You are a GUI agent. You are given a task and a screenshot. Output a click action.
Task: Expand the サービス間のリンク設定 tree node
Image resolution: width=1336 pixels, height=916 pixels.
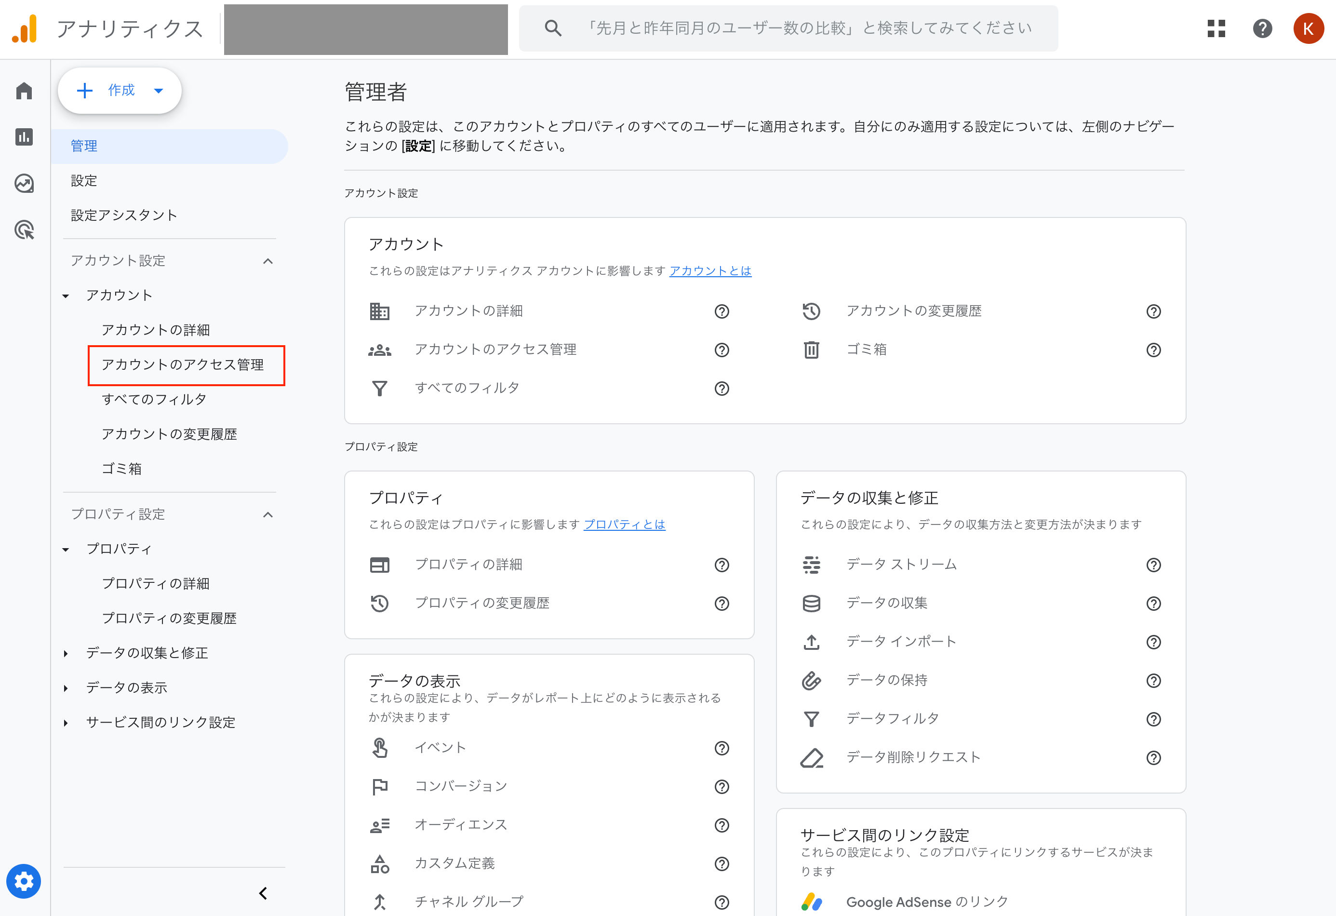pyautogui.click(x=66, y=723)
